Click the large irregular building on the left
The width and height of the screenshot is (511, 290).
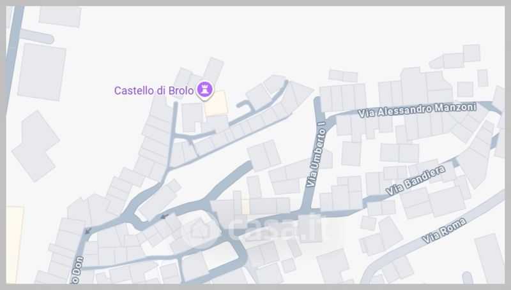click(36, 146)
